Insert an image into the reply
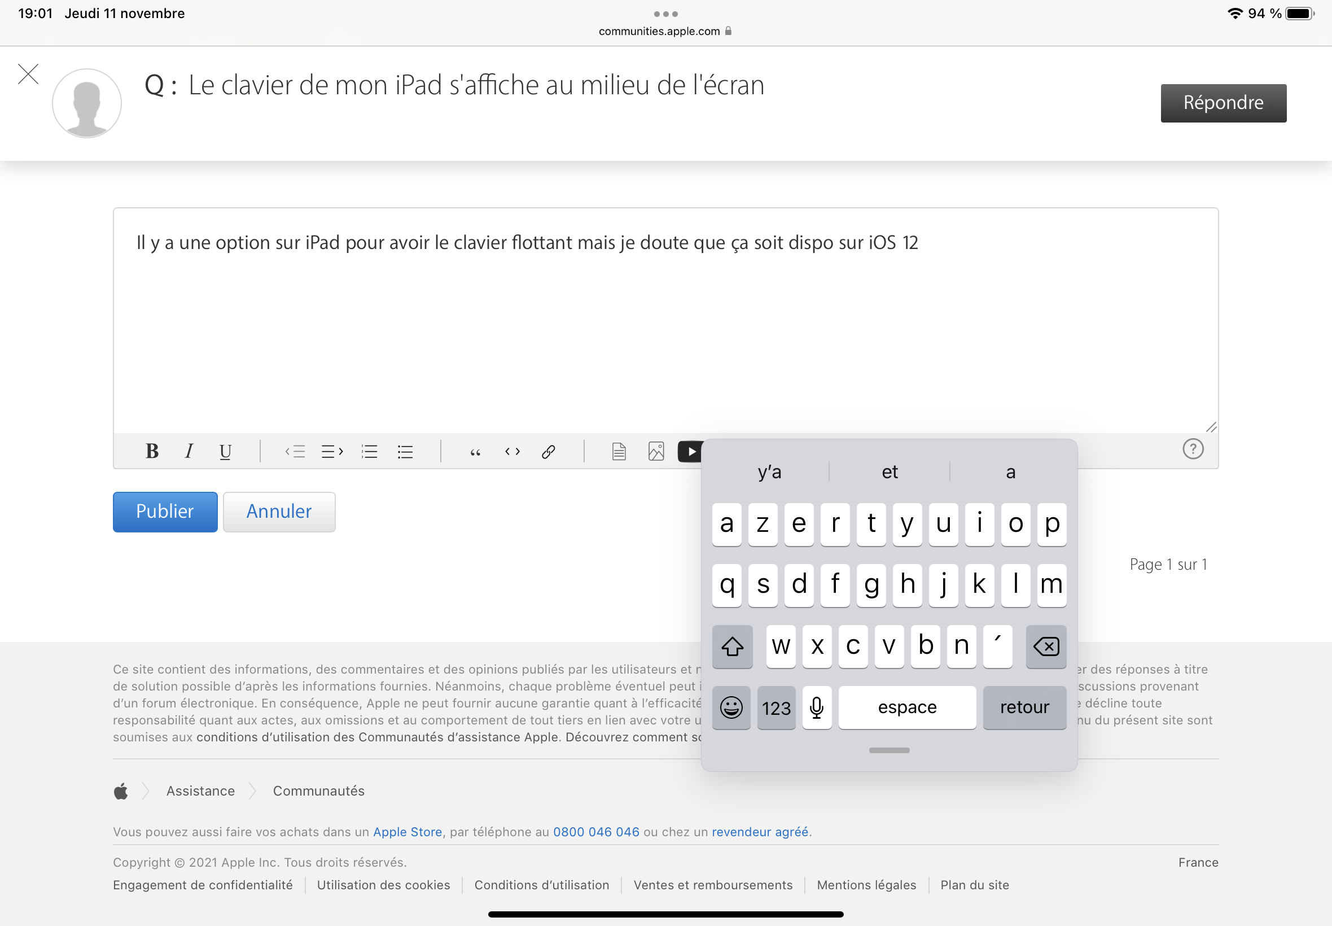1332x926 pixels. click(656, 451)
